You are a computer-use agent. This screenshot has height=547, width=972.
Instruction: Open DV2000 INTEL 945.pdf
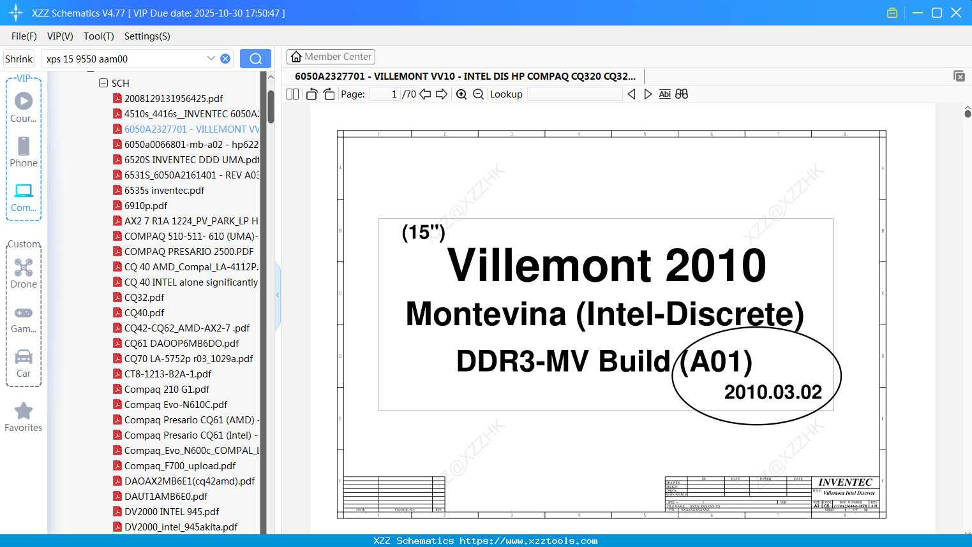172,511
